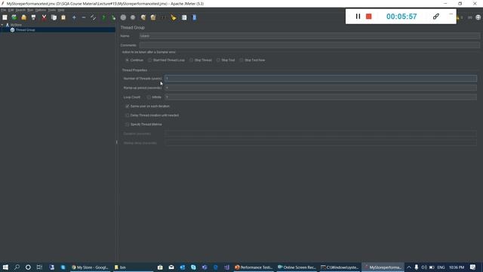Click the Open file folder icon
Viewport: 483px width, 272px height.
[x=23, y=17]
